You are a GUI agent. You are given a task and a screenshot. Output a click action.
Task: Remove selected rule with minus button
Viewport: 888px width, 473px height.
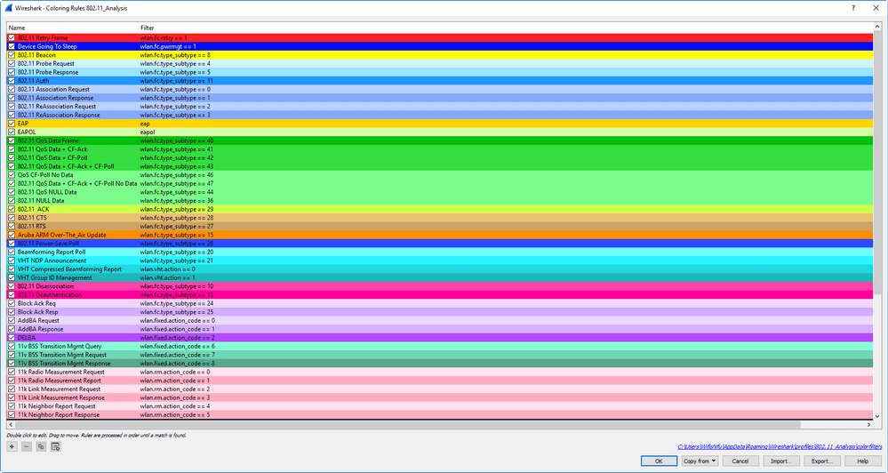(27, 446)
